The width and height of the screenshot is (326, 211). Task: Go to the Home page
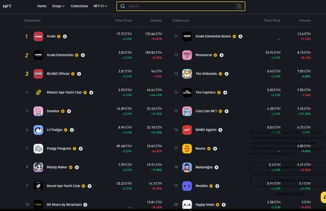pos(42,6)
